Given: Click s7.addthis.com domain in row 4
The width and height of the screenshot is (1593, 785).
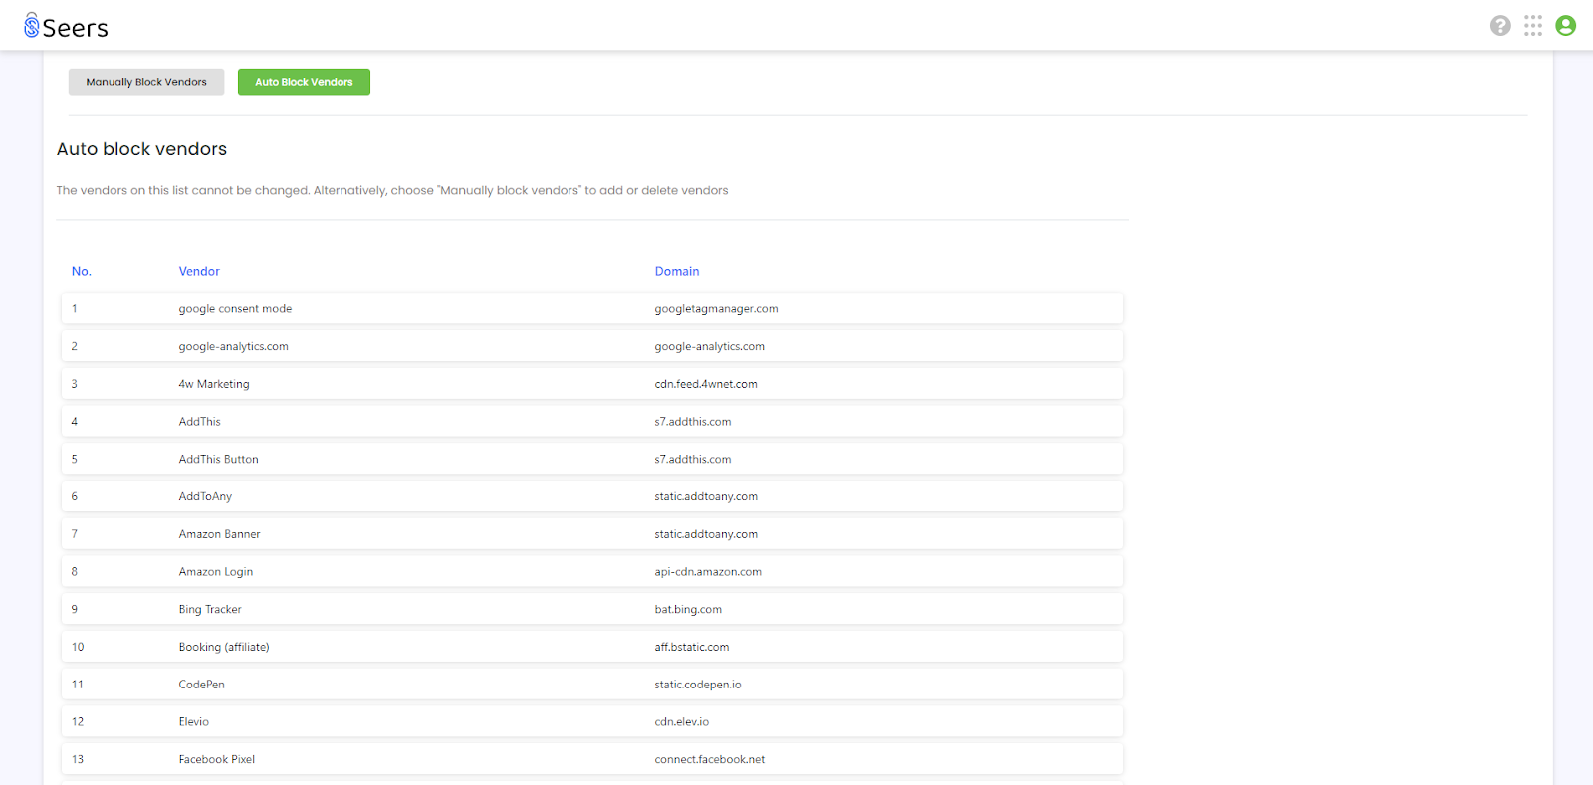Looking at the screenshot, I should point(693,422).
